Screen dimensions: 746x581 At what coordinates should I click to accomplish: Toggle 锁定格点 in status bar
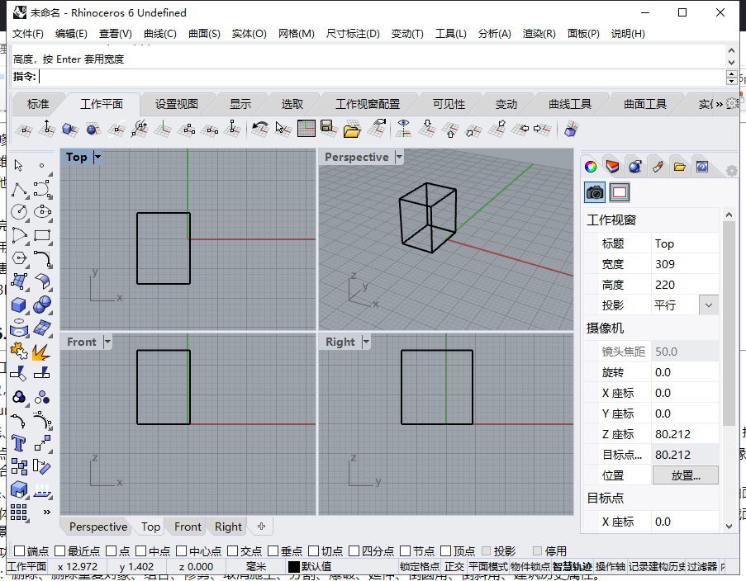click(420, 567)
